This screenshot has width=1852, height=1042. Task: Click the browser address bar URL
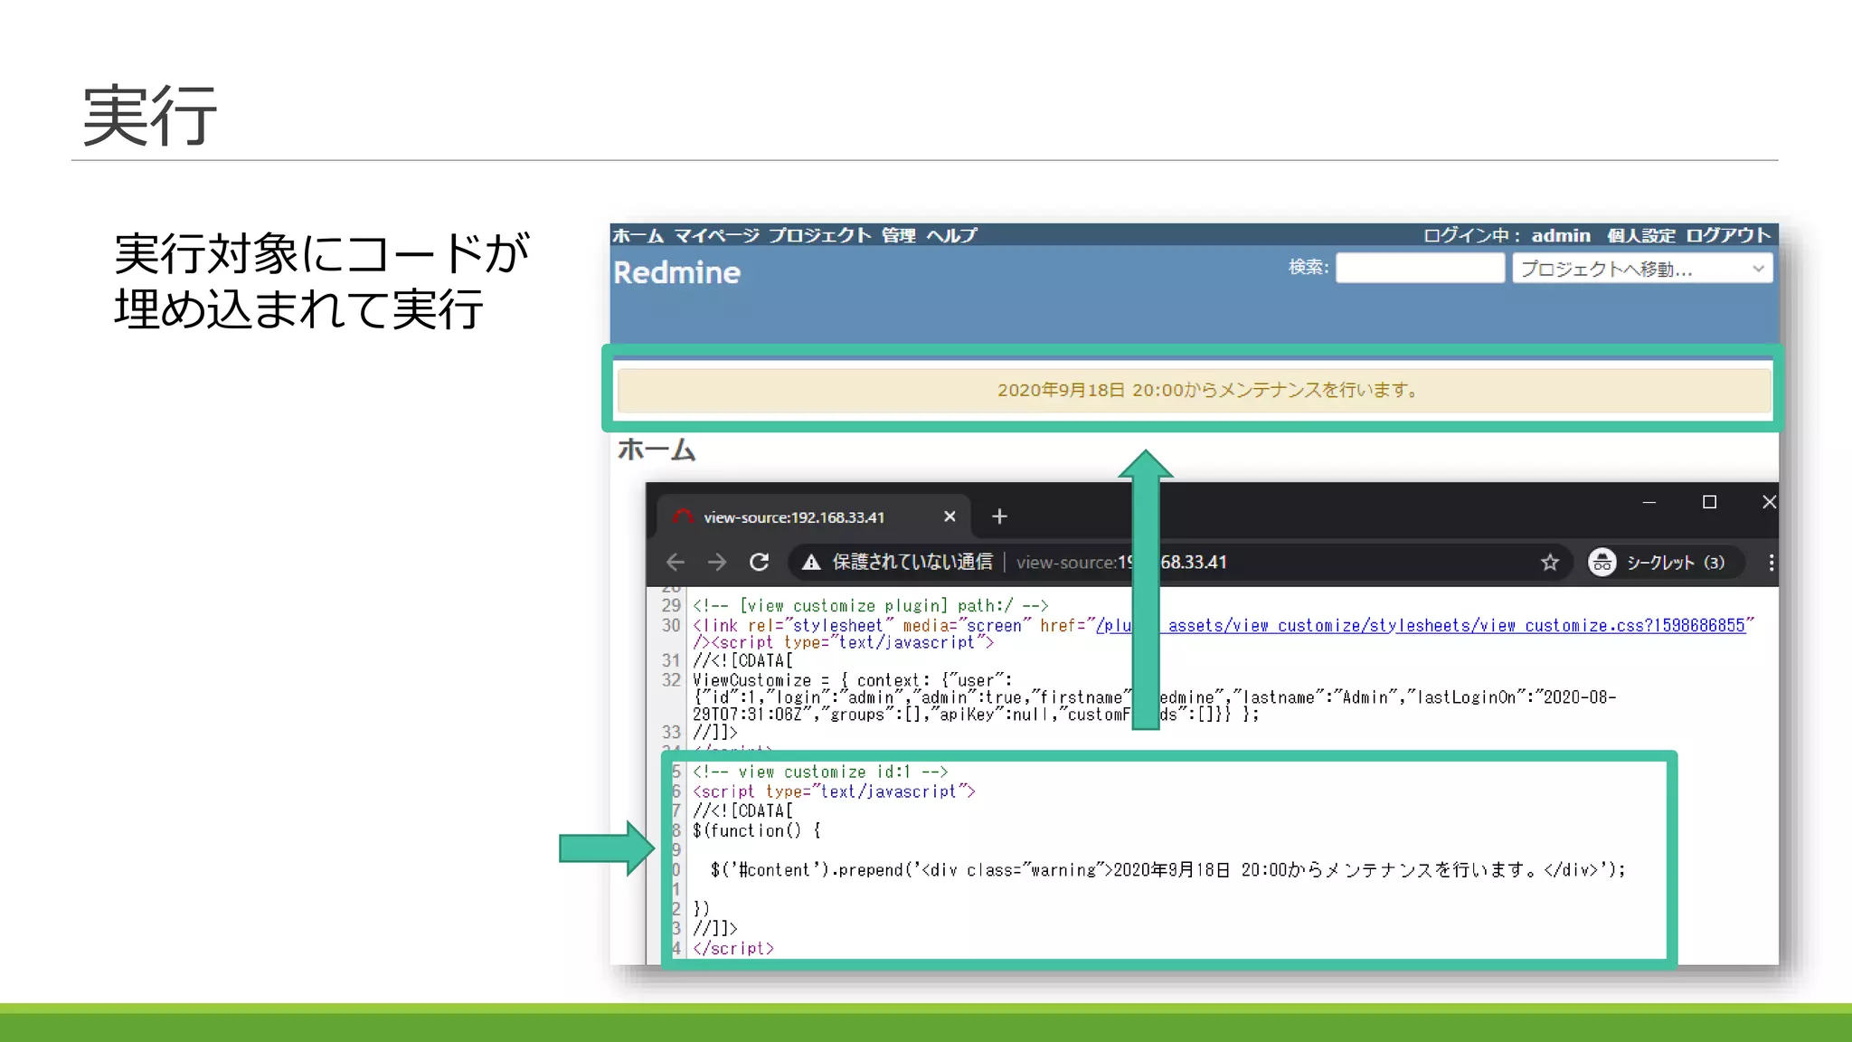[1121, 563]
